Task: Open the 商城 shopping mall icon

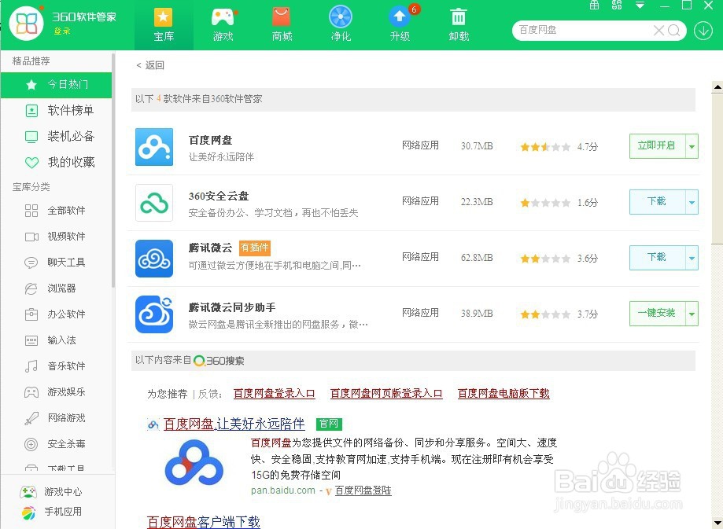Action: [x=281, y=22]
